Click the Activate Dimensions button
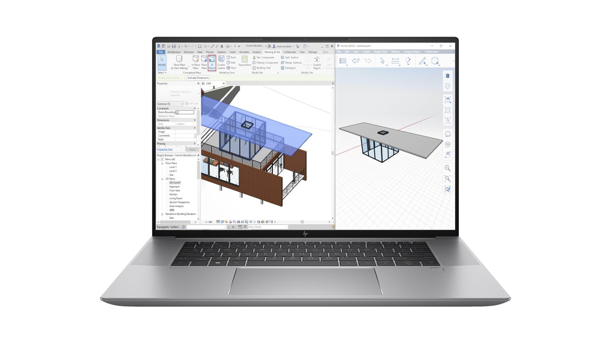This screenshot has width=610, height=343. coord(198,78)
